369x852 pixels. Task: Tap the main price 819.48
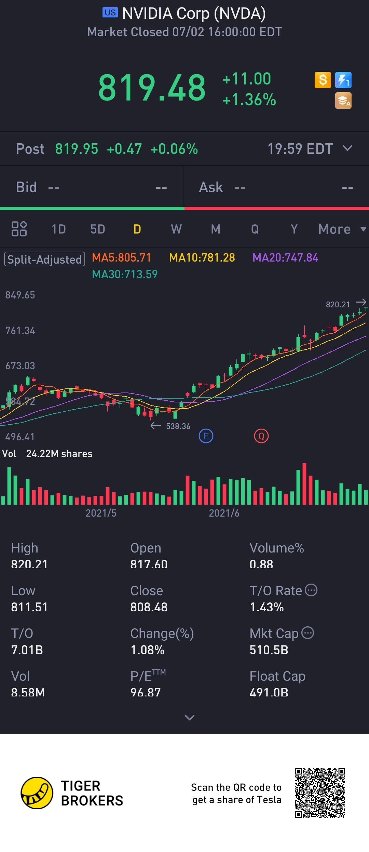pos(152,88)
